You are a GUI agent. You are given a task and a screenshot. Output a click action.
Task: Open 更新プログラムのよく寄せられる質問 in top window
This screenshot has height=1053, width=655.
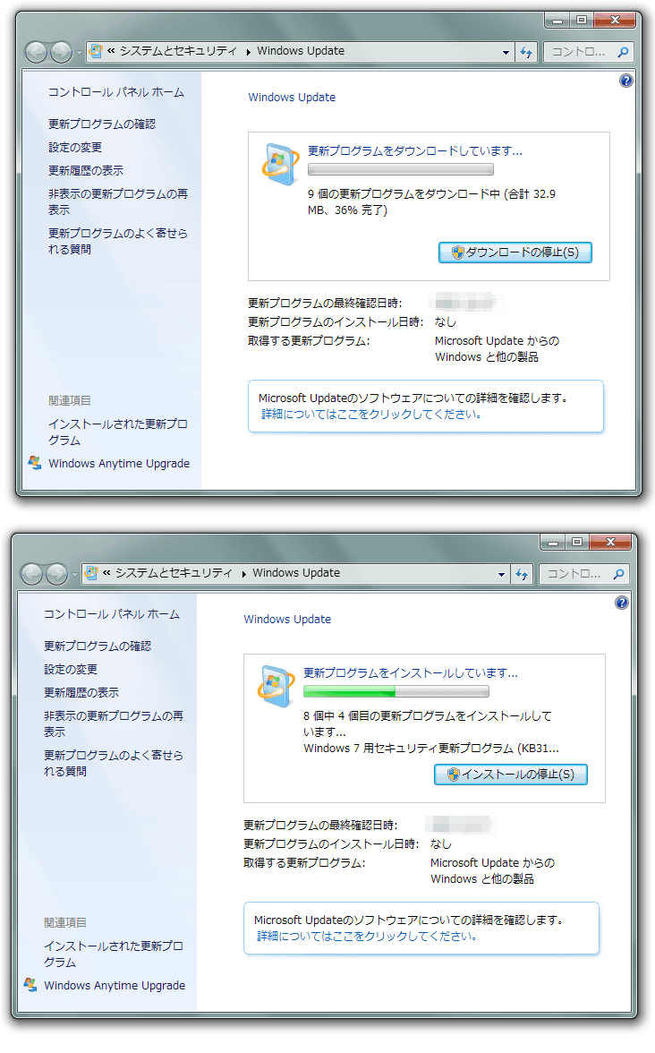coord(117,241)
